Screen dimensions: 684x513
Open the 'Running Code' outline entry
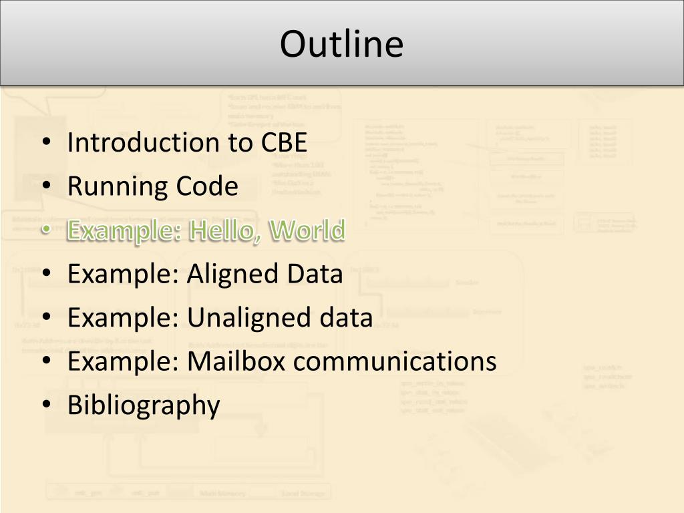(153, 187)
